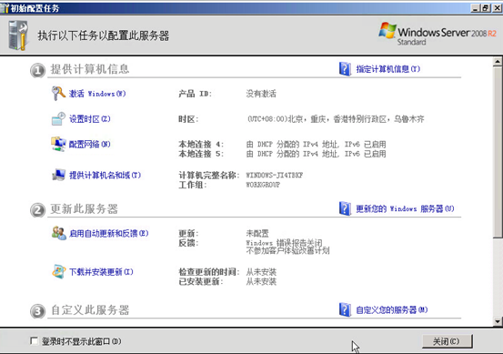
Task: Click the computer name WINDOWS-JI4TBKF
Action: [275, 176]
